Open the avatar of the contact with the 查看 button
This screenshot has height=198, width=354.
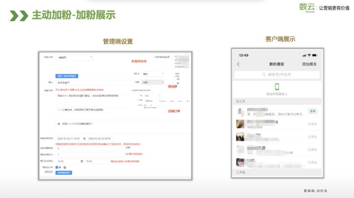tap(240, 112)
